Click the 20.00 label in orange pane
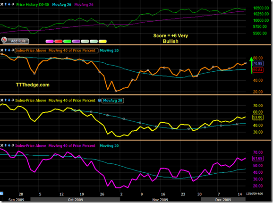Screen dimensions: 273x203 258,92
